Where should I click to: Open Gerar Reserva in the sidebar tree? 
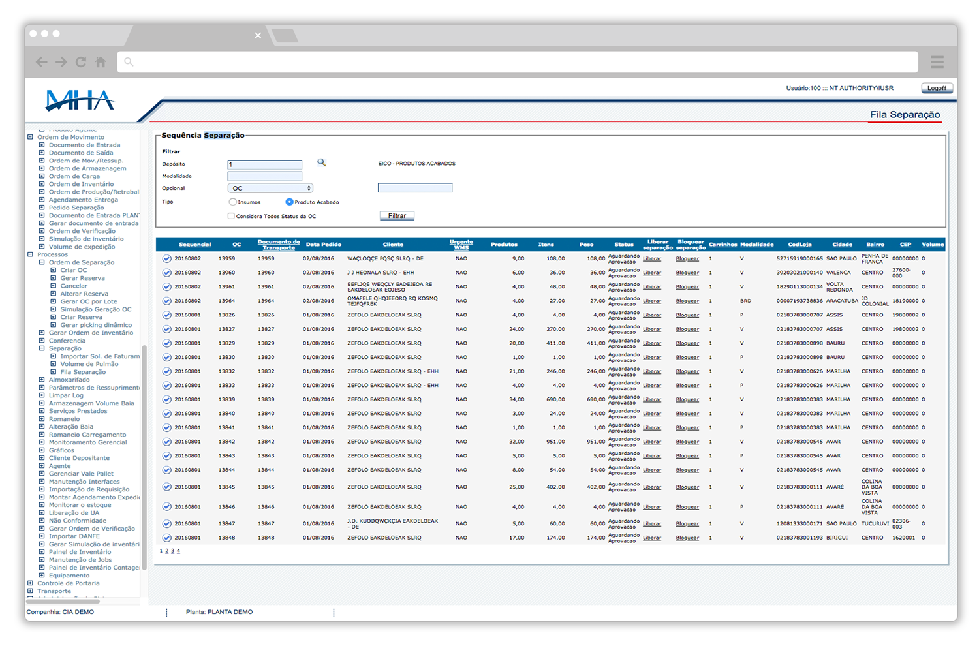82,278
